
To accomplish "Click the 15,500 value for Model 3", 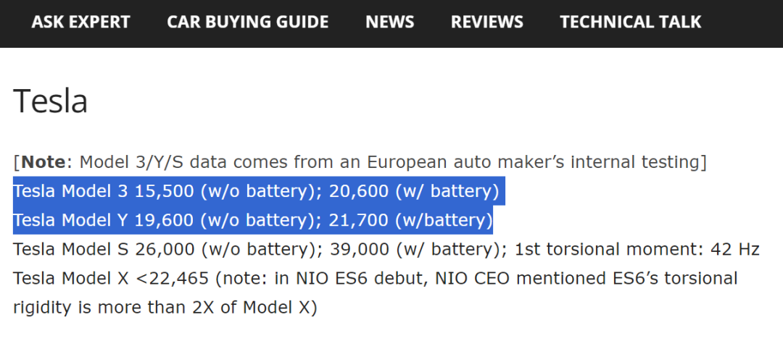I will 165,191.
